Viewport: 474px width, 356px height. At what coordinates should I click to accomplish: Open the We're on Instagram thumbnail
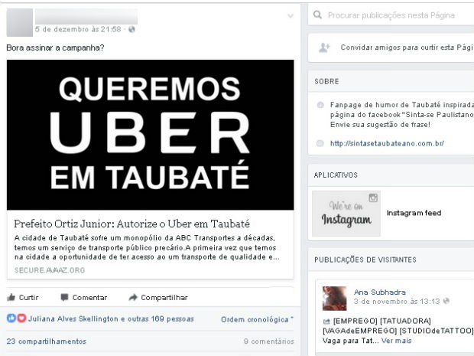(x=346, y=213)
